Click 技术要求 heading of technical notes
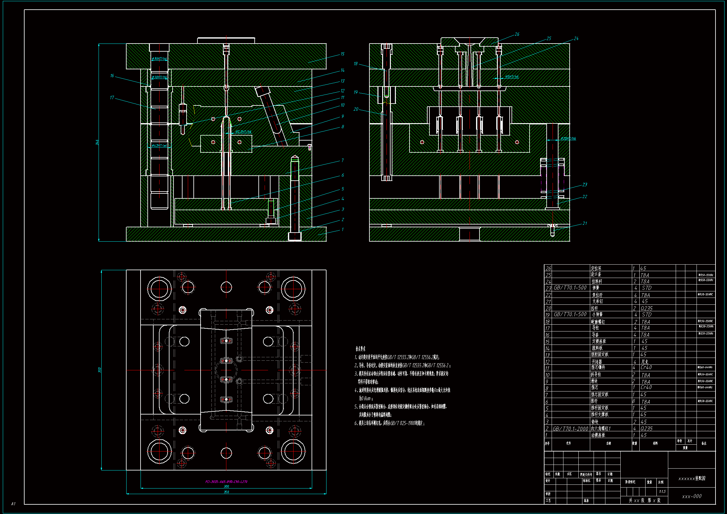Screen dimensions: 727x514 point(360,349)
